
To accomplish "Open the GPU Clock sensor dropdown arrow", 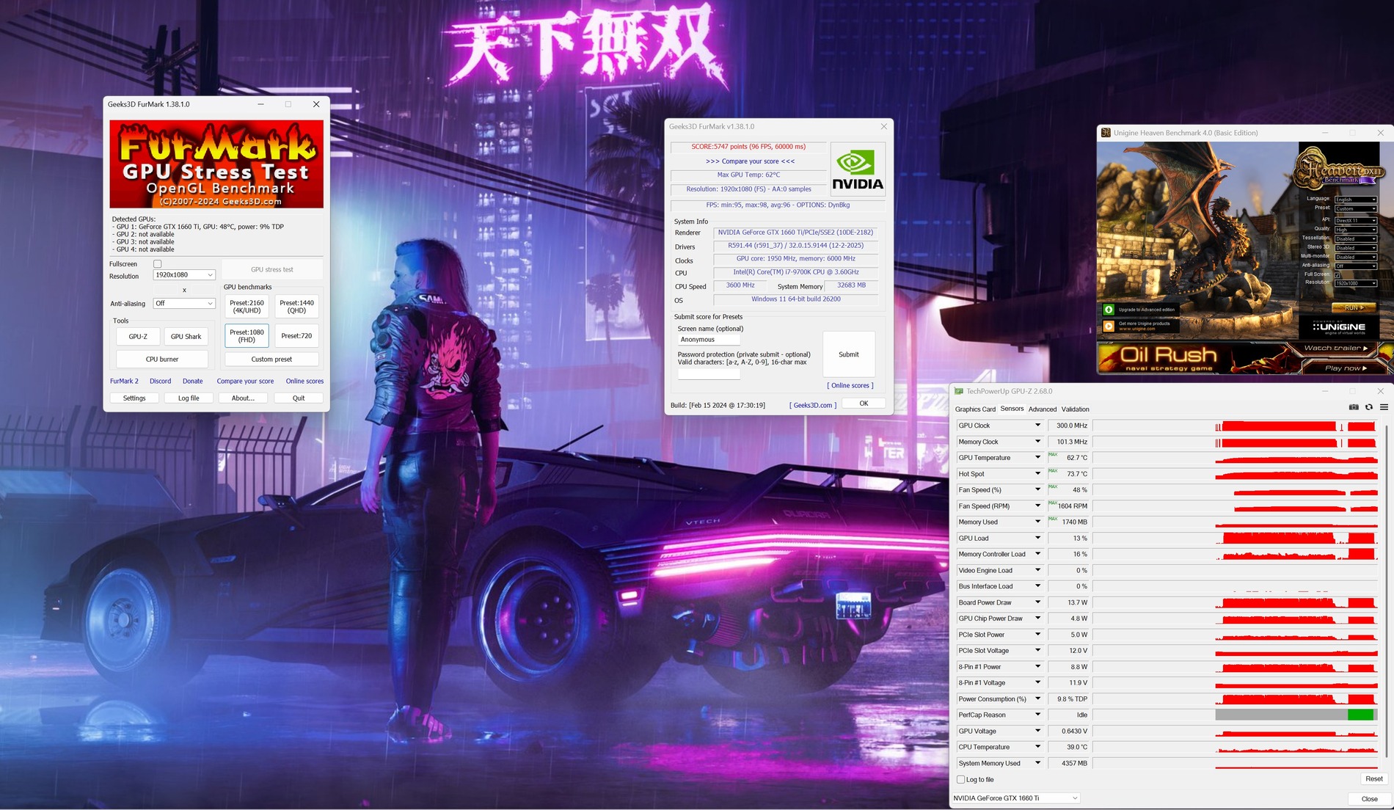I will tap(1037, 426).
